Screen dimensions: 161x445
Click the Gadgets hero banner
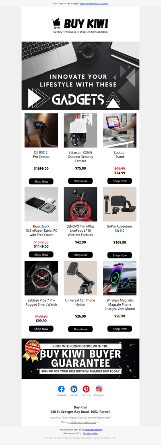click(x=80, y=76)
